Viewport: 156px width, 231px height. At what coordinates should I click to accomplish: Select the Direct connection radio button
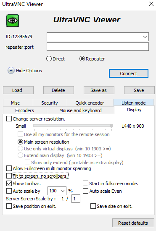(49, 59)
